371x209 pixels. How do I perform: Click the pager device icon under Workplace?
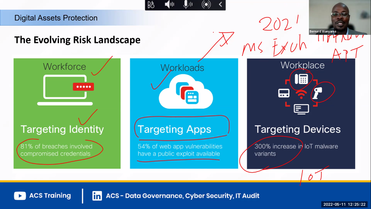click(284, 93)
